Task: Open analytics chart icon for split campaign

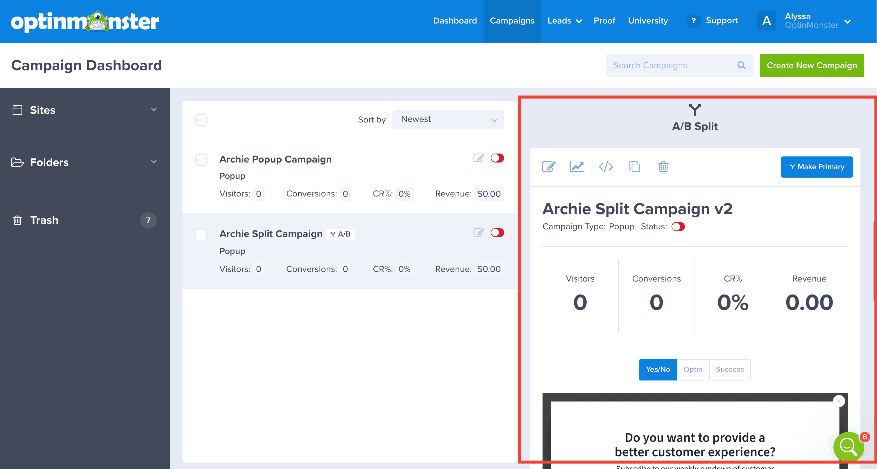Action: [577, 167]
